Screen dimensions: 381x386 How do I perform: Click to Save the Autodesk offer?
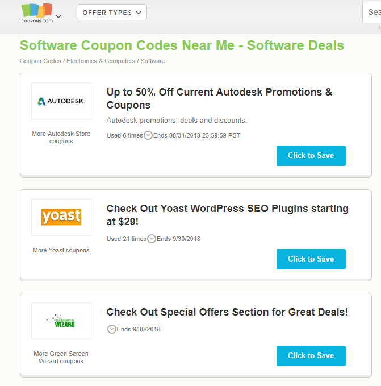coord(311,156)
